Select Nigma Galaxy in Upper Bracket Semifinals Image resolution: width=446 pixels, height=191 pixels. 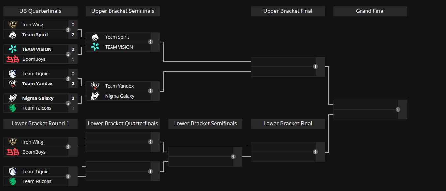point(120,96)
